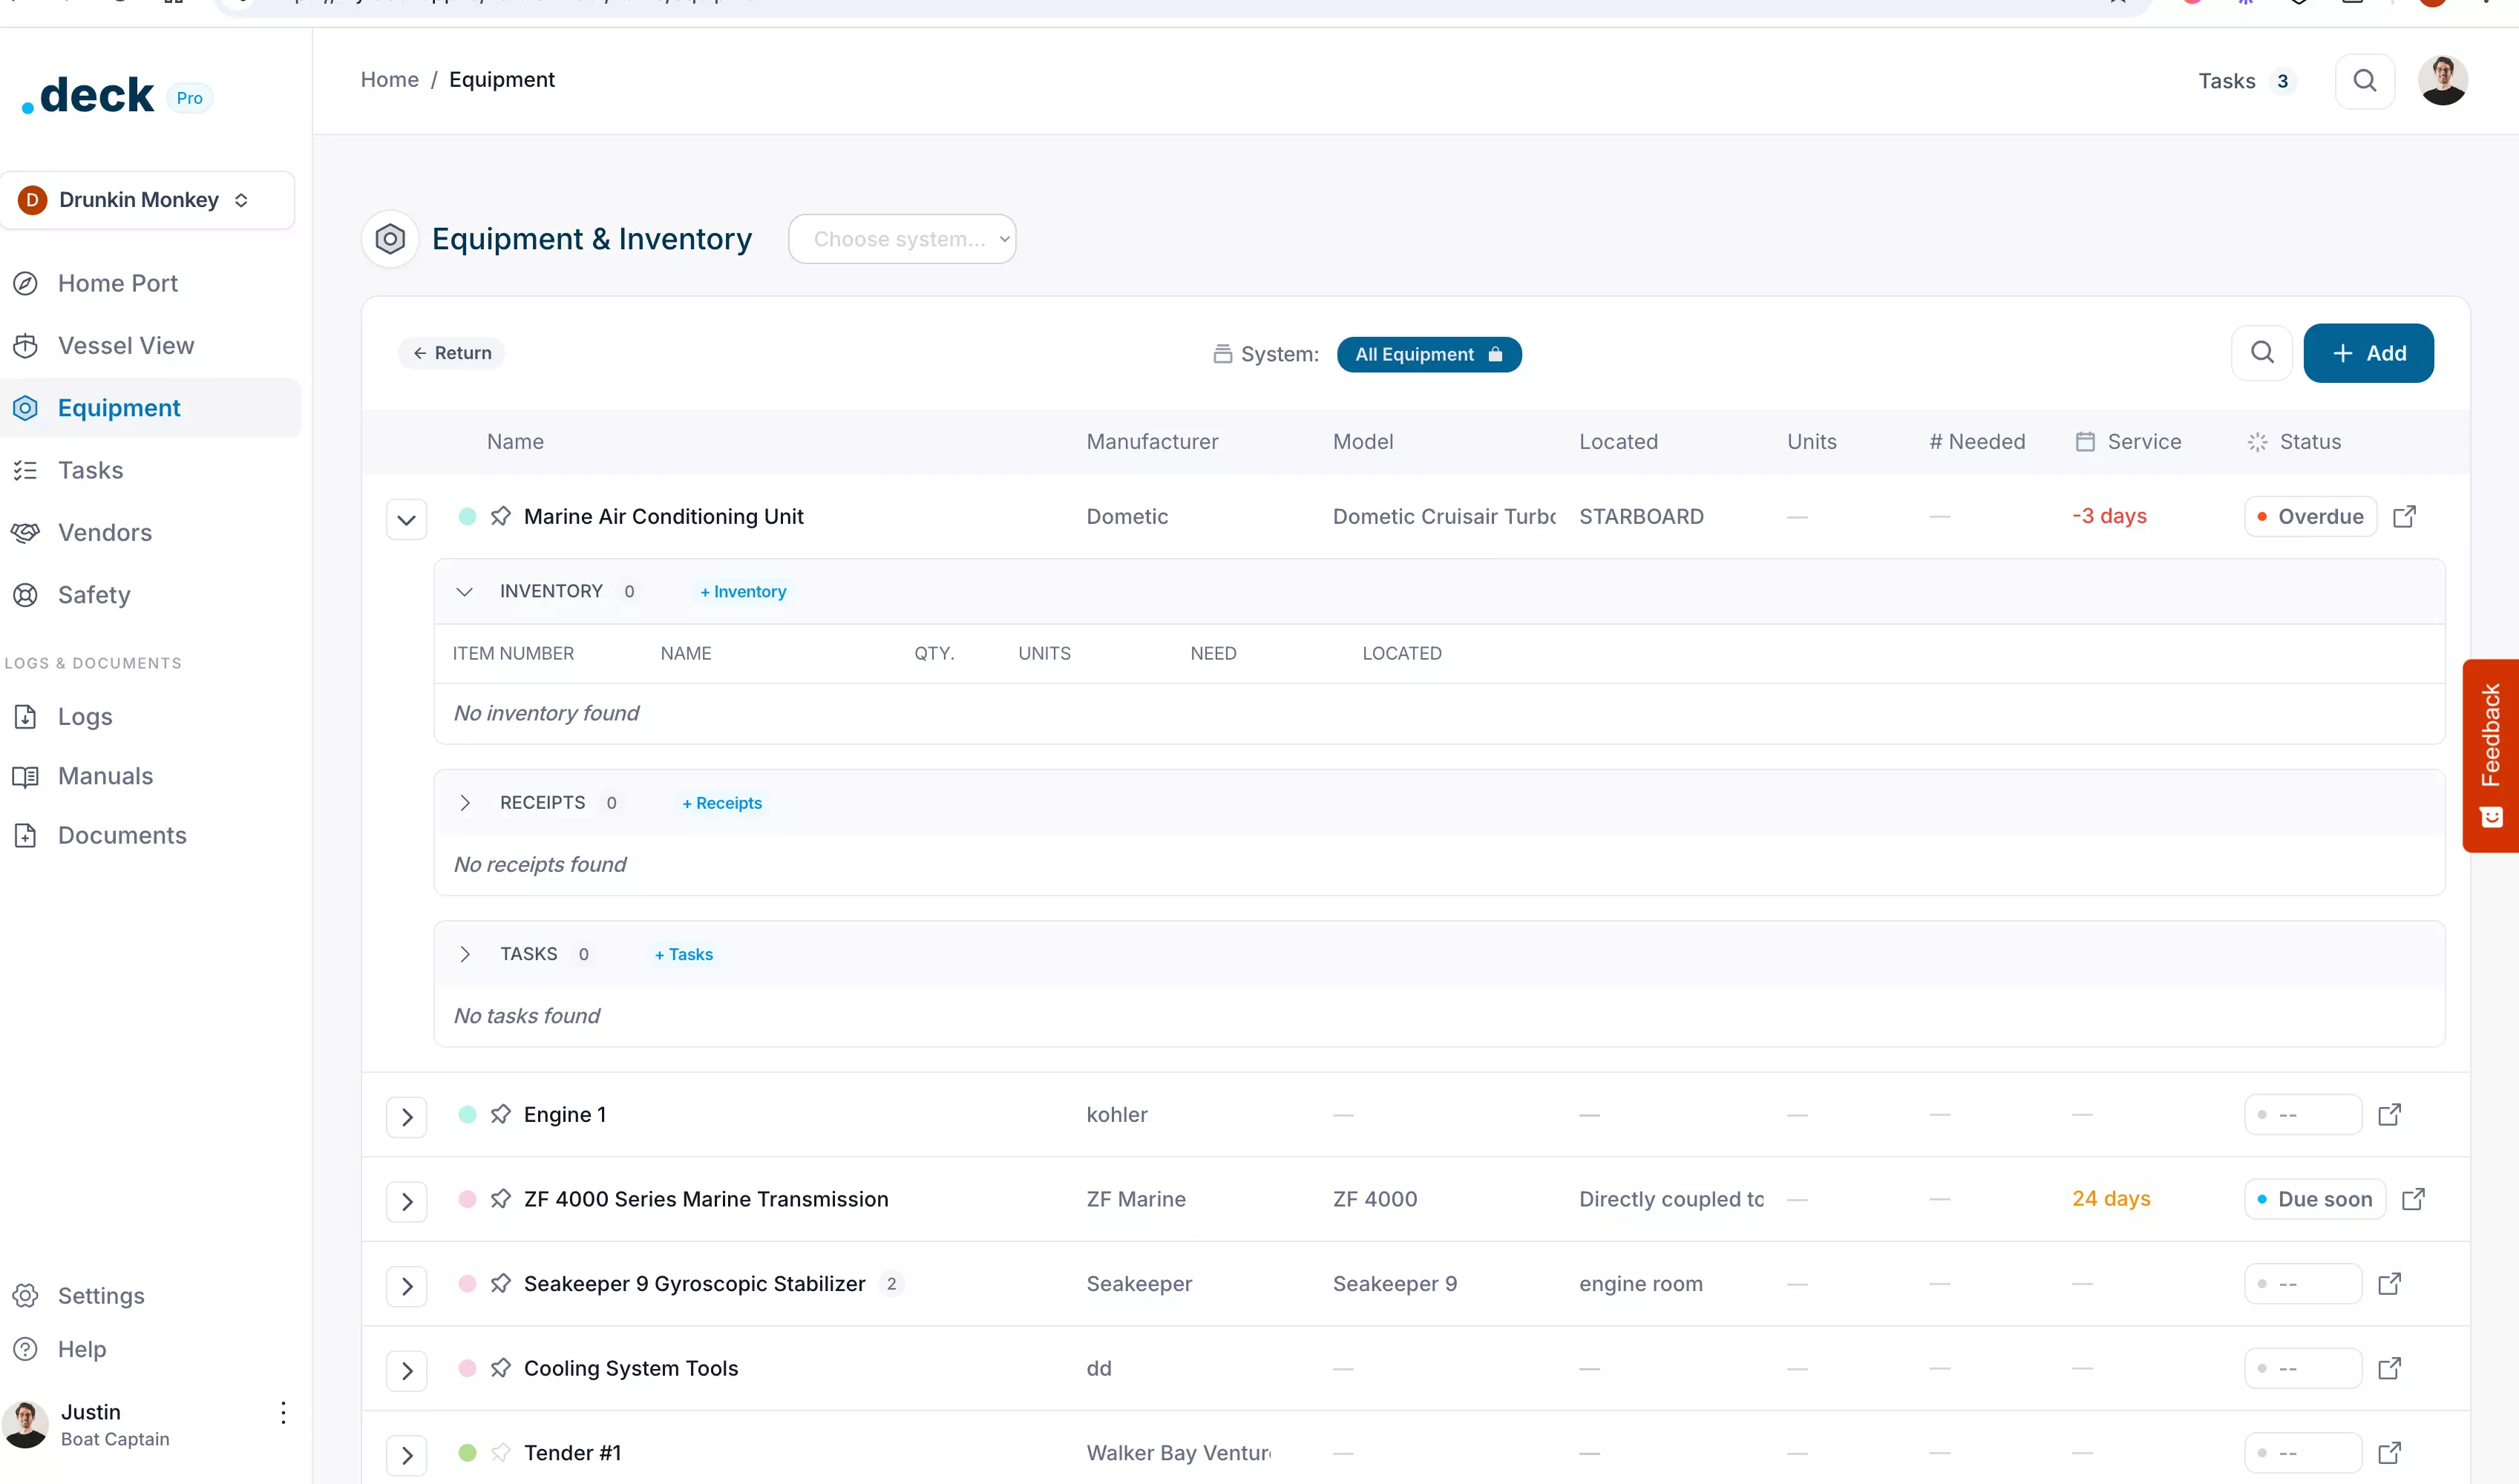The image size is (2519, 1484).
Task: Pin the Engine 1 equipment row
Action: 501,1114
